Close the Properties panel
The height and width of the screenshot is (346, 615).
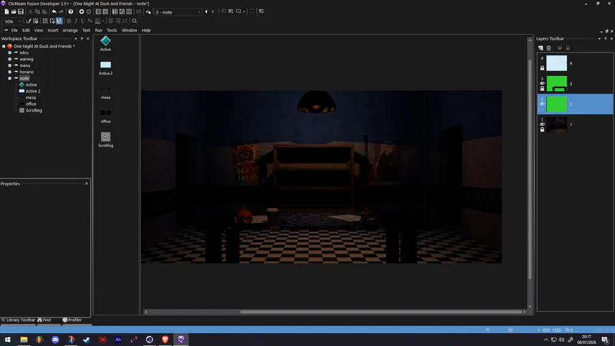pos(87,183)
